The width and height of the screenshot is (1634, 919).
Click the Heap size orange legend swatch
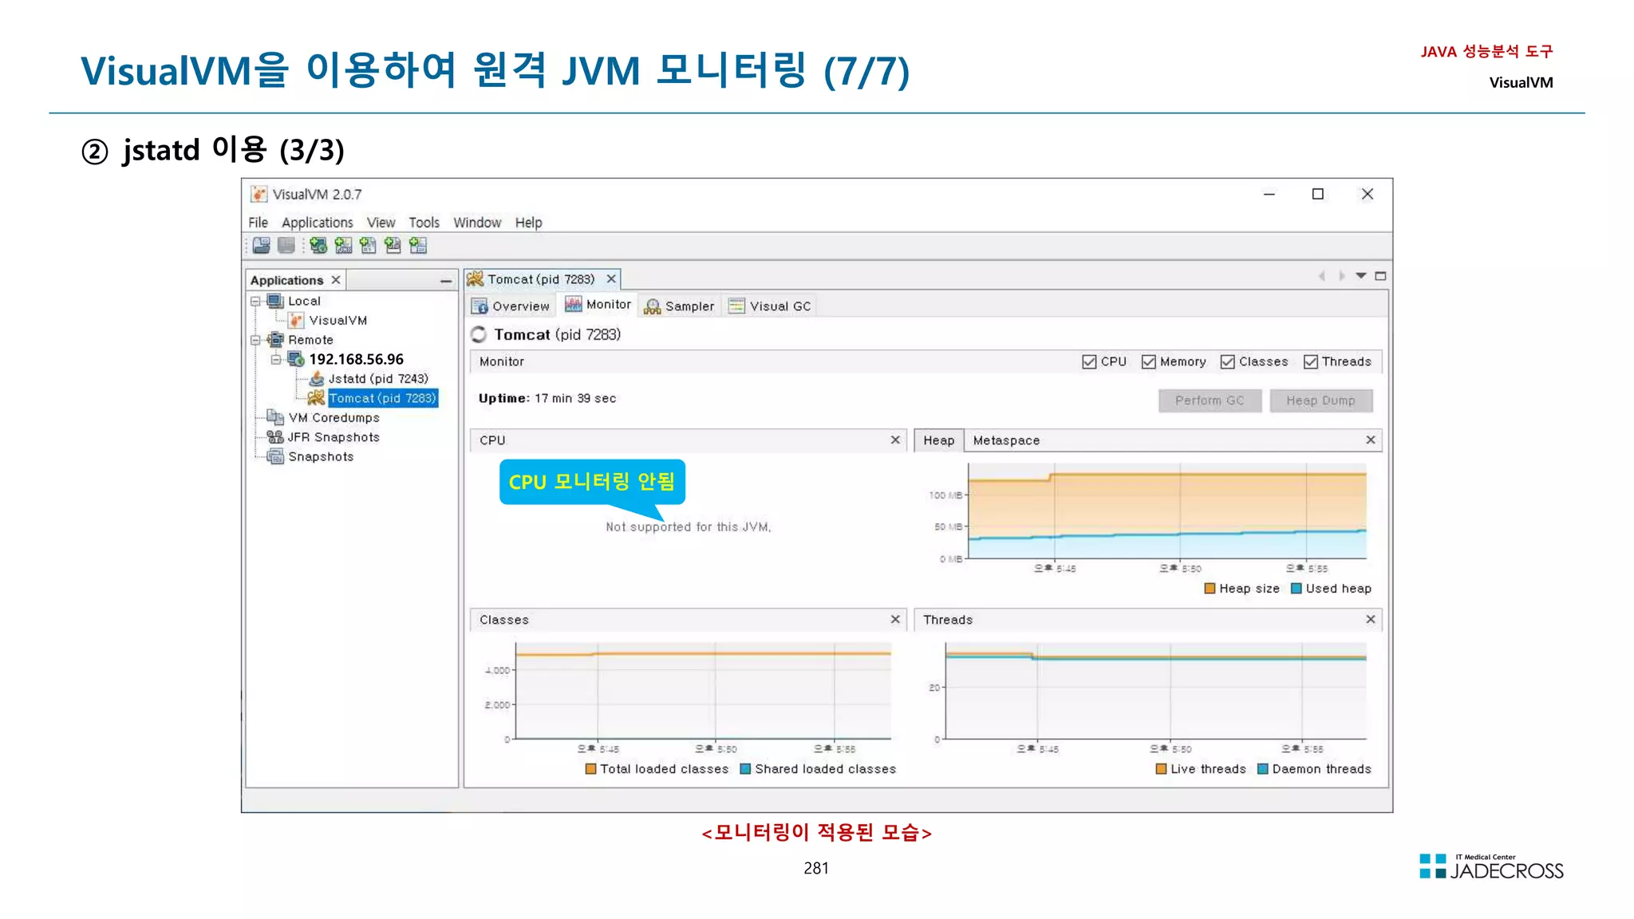[x=1210, y=589]
